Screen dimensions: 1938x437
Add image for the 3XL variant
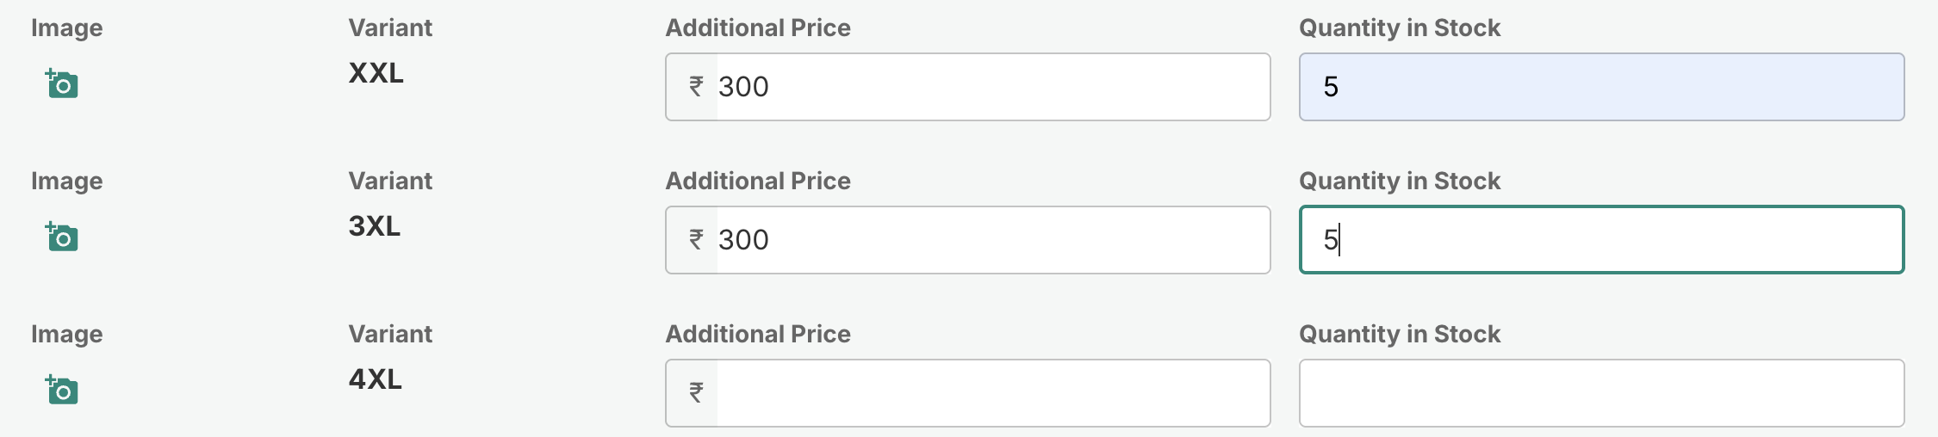[62, 237]
